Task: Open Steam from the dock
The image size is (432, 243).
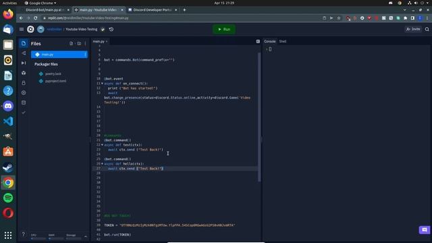Action: [8, 167]
